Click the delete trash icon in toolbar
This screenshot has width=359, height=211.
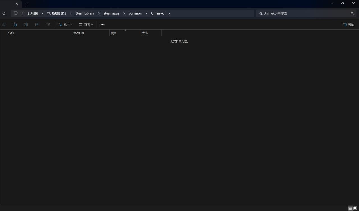48,25
